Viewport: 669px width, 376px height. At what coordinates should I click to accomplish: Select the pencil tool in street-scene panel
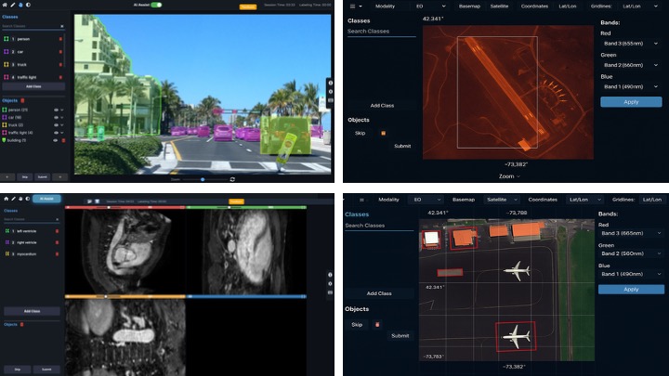pyautogui.click(x=14, y=6)
